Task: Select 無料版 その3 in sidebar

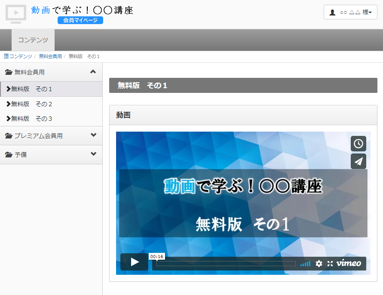Action: click(x=51, y=119)
